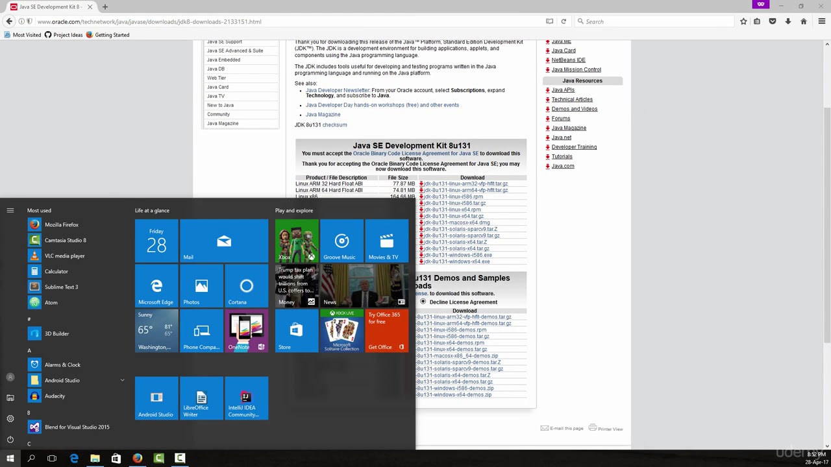Image resolution: width=831 pixels, height=467 pixels.
Task: Open Blend for Visual Studio 2015
Action: point(77,427)
